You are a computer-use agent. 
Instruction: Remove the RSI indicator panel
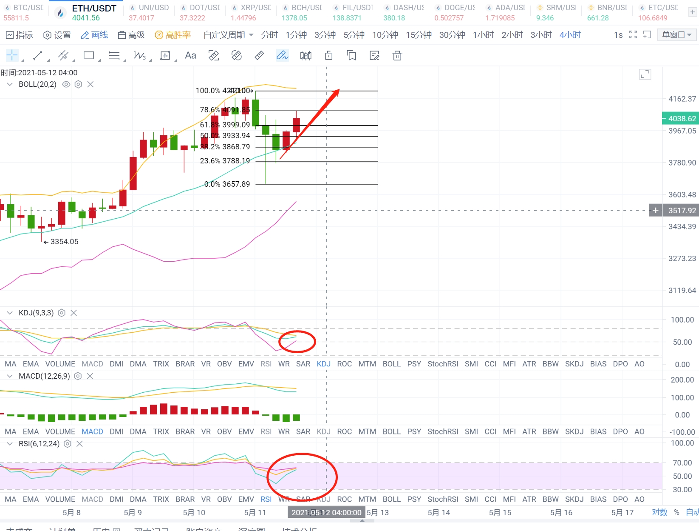click(x=79, y=444)
